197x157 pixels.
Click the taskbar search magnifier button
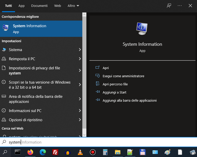pyautogui.click(x=5, y=152)
